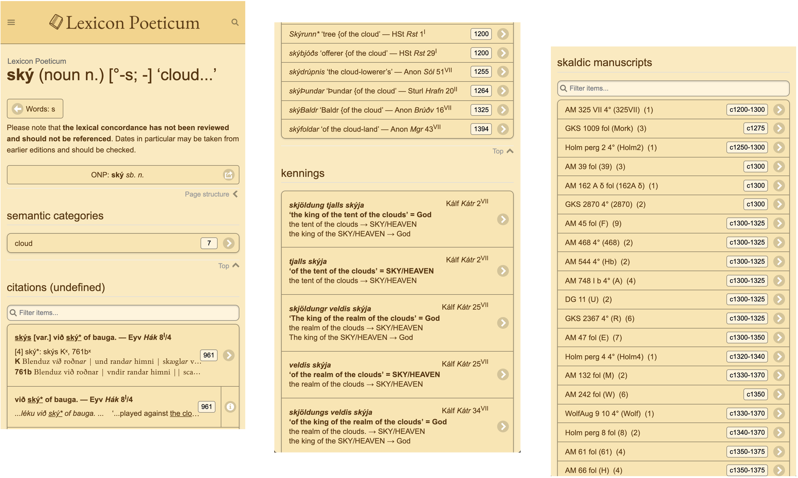This screenshot has height=478, width=798.
Task: Open the ONP: ský sb. n. button
Action: coord(117,175)
